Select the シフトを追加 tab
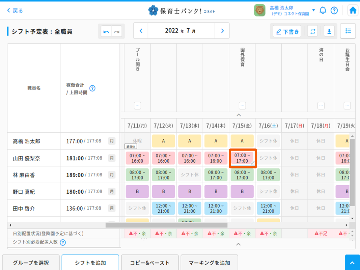The height and width of the screenshot is (270, 360). click(90, 263)
